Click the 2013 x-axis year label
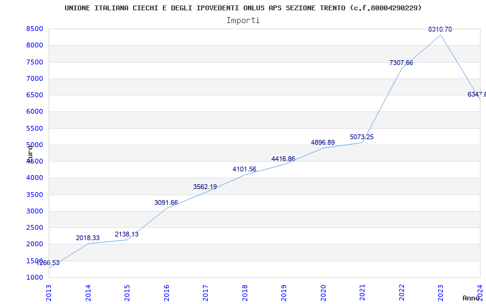 [49, 292]
